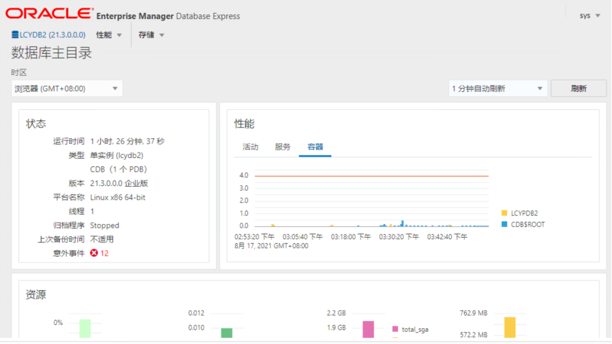Image resolution: width=612 pixels, height=344 pixels.
Task: Click the green bar beside 0.010
Action: click(227, 332)
